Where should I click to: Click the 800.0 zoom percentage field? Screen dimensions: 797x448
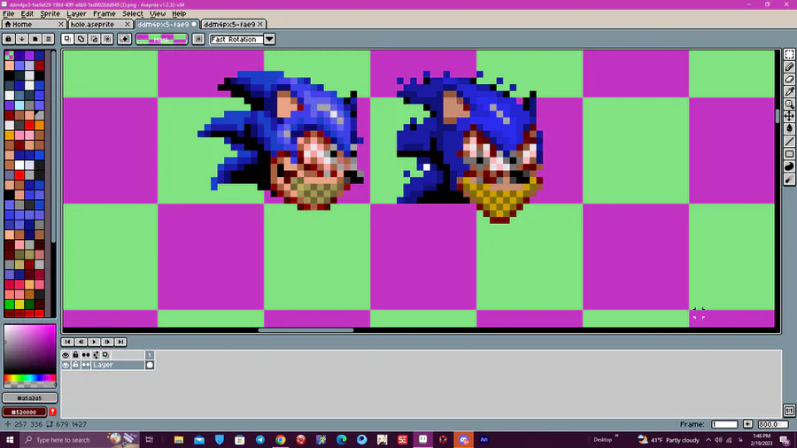tap(772, 424)
